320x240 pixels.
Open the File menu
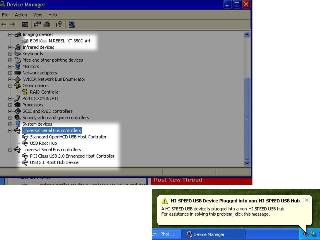(x=5, y=15)
